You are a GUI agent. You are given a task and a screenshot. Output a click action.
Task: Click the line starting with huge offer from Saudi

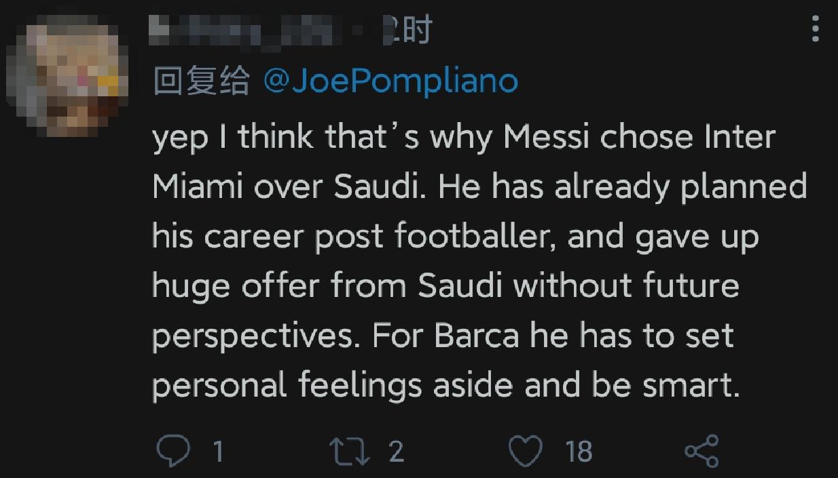(x=445, y=286)
